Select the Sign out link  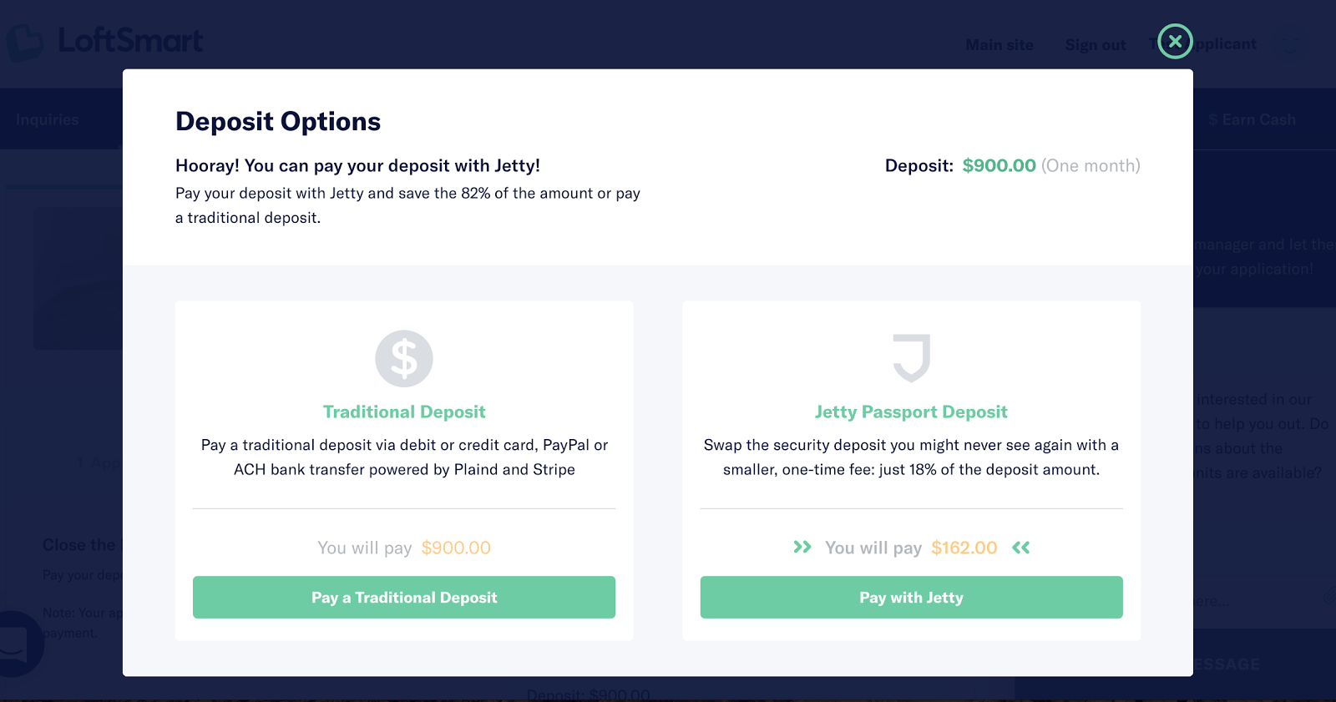(1096, 45)
